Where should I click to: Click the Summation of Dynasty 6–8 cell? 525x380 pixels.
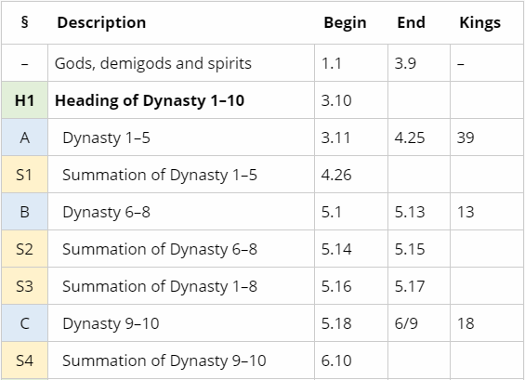pyautogui.click(x=181, y=249)
